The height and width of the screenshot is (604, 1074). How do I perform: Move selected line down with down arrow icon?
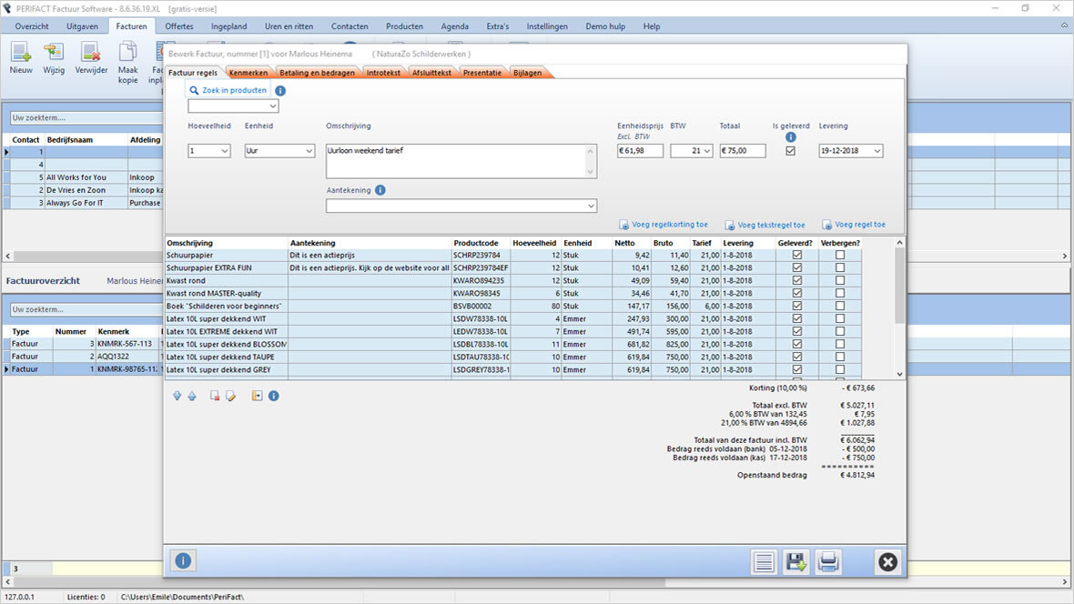pyautogui.click(x=177, y=396)
